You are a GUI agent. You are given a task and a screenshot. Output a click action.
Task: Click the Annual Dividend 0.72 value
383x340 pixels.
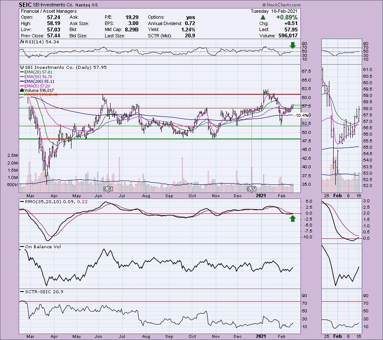(x=190, y=23)
